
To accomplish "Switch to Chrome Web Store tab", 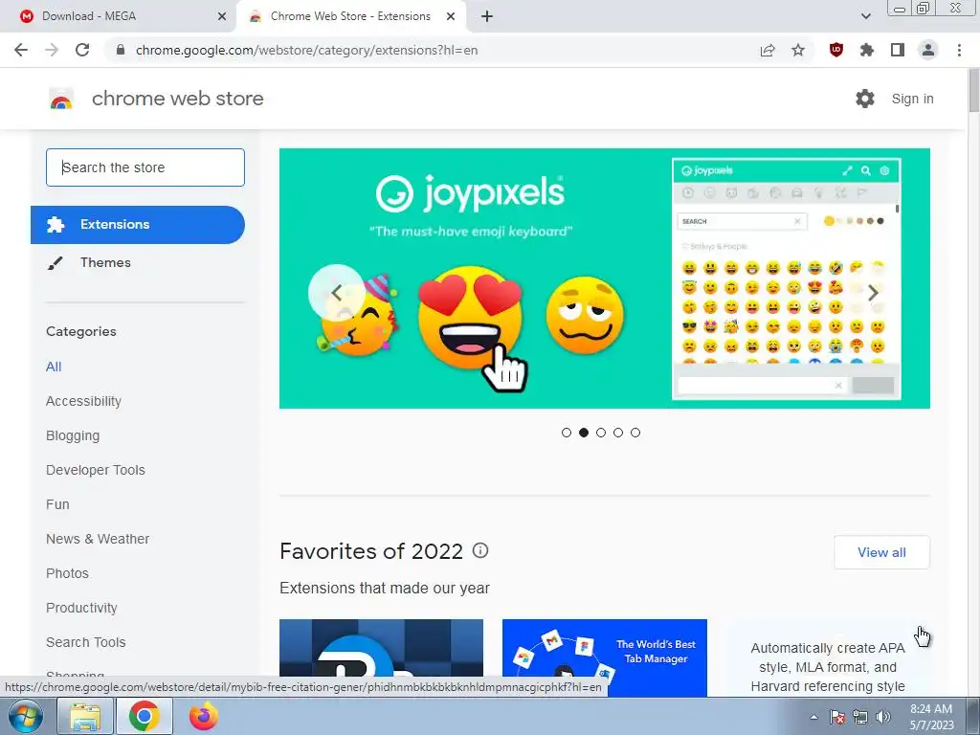I will point(350,16).
